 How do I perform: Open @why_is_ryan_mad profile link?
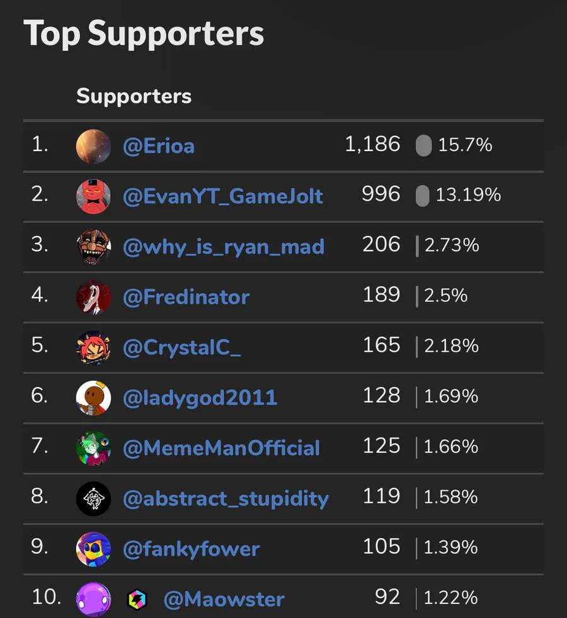(224, 247)
